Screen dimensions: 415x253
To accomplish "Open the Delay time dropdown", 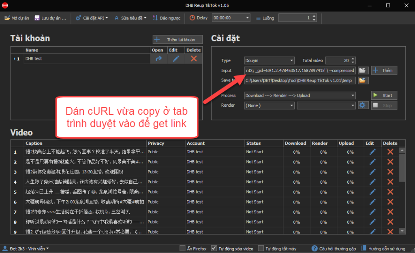I will pyautogui.click(x=248, y=18).
